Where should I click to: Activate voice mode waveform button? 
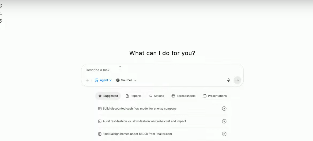(x=237, y=80)
